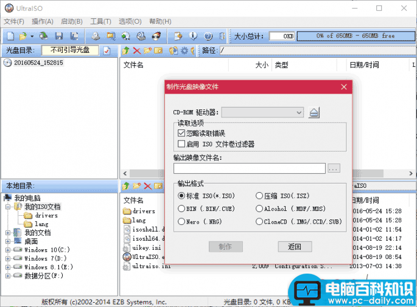The height and width of the screenshot is (307, 417).
Task: Expand the 我的文档 tree node
Action: tap(8, 233)
